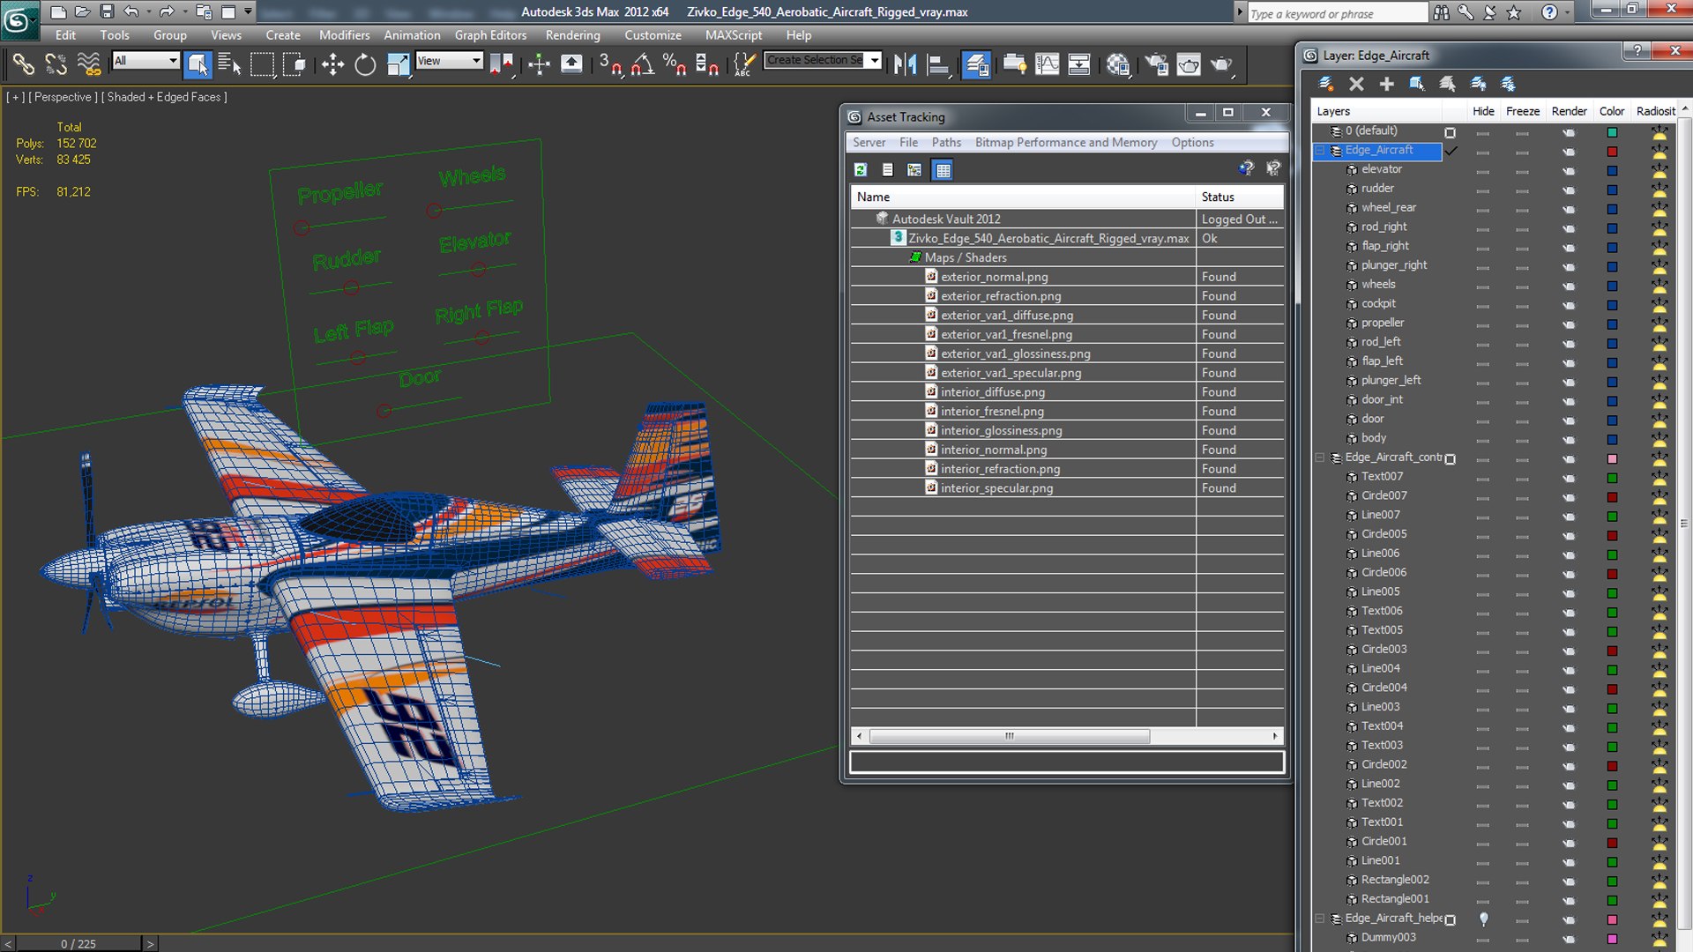The width and height of the screenshot is (1693, 952).
Task: Toggle the Angle Snap icon
Action: tap(643, 64)
